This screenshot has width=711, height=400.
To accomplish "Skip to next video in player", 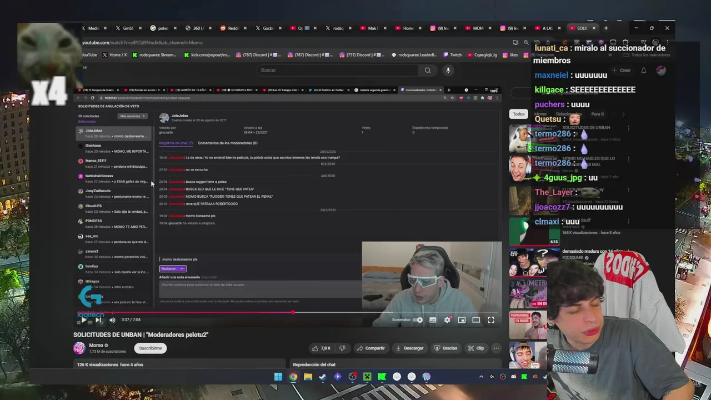I will click(x=98, y=320).
